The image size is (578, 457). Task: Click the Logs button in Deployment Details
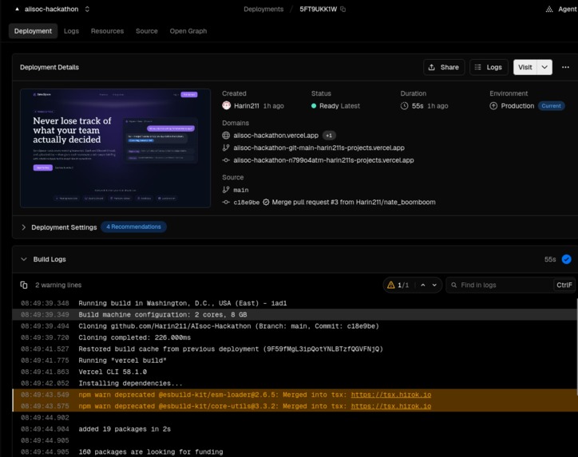coord(489,67)
